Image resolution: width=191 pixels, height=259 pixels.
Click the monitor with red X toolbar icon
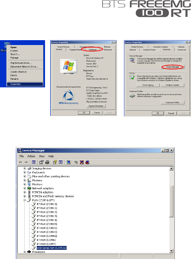pyautogui.click(x=82, y=162)
